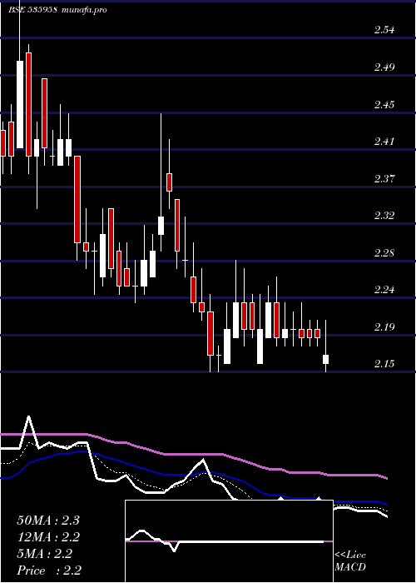The image size is (416, 583).
Task: Click the last white candlestick near 2.15
Action: pyautogui.click(x=326, y=359)
